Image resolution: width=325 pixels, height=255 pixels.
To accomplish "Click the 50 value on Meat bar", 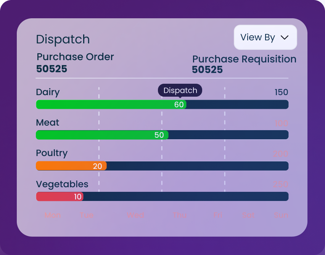I will (x=159, y=135).
